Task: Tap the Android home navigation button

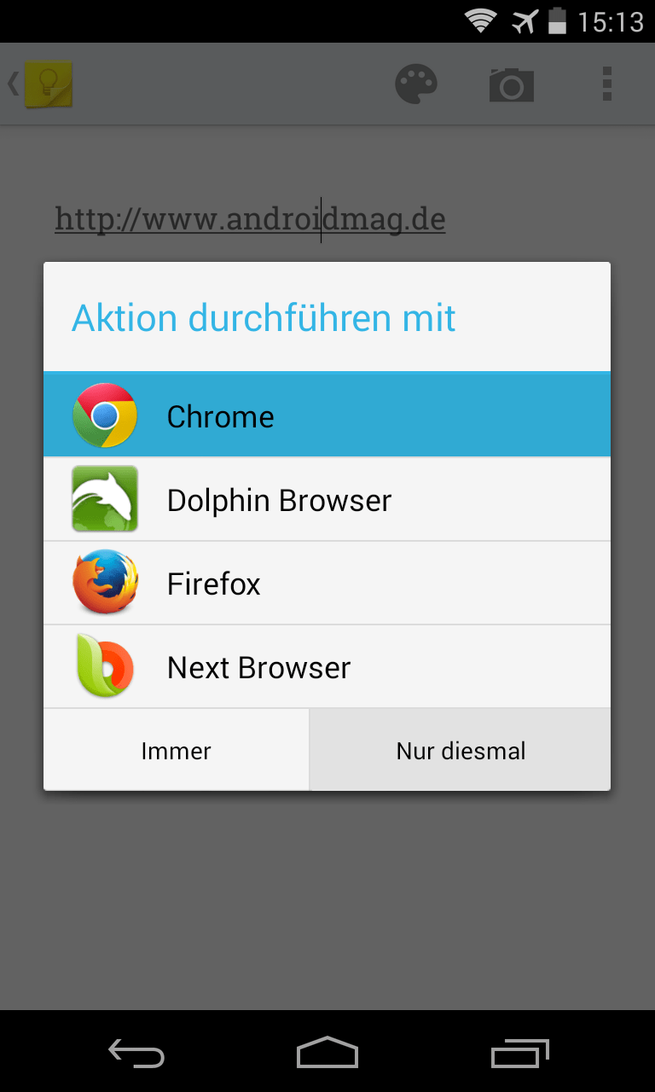Action: pos(327,1053)
